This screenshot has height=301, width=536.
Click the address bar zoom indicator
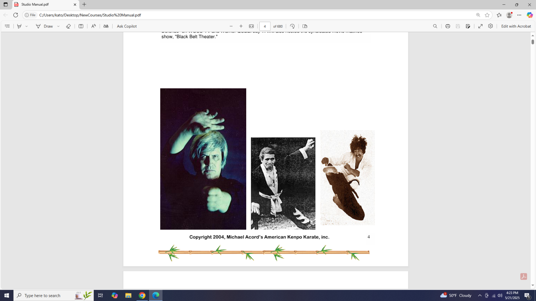(x=478, y=15)
